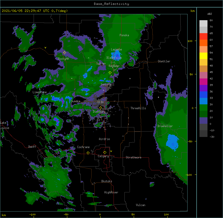Screen dimensions: 223x218
Task: Click the 80 value on dBZ scale
Action: coord(211,20)
